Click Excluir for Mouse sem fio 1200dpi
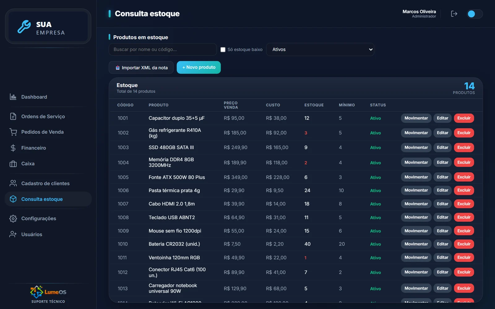Viewport: 495px width, 309px height. (x=464, y=231)
